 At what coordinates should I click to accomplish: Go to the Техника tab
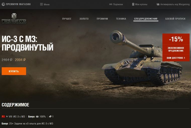(x=121, y=19)
